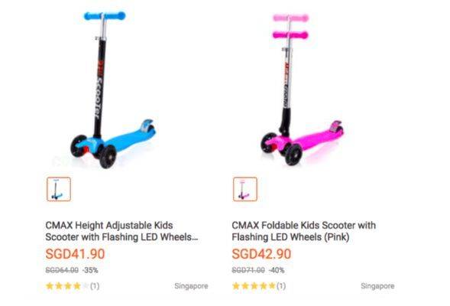Image resolution: width=450 pixels, height=306 pixels.
Task: Select the blue scooter color variant thumbnail
Action: [59, 189]
